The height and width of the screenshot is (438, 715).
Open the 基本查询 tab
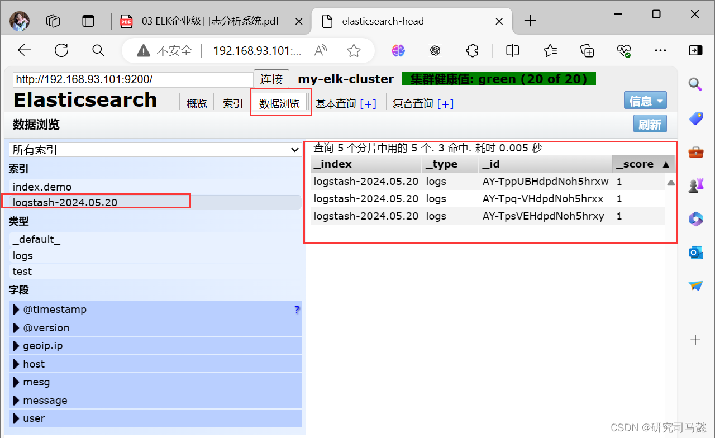(335, 103)
